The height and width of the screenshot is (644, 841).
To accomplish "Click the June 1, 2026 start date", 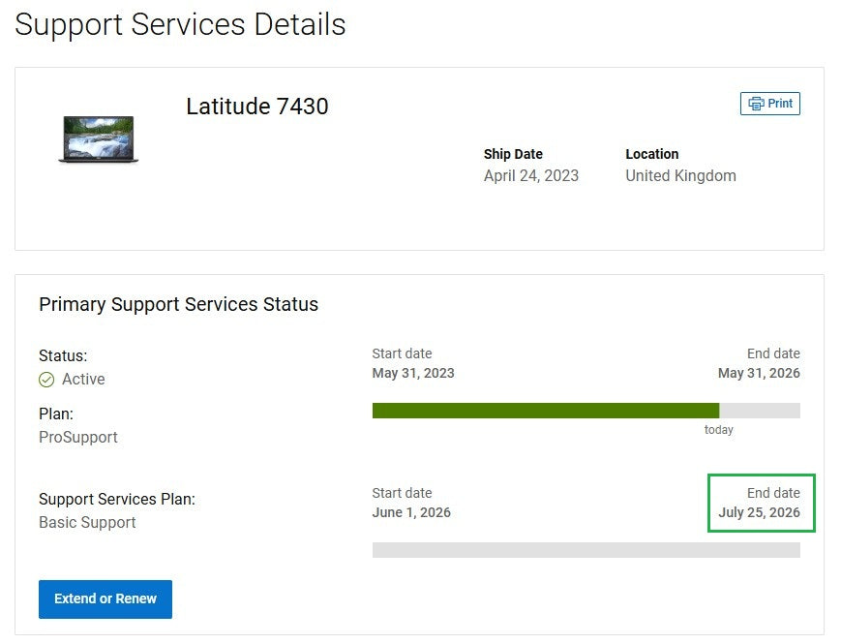I will (x=411, y=512).
